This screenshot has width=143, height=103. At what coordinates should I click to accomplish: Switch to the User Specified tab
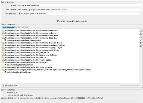[x=8, y=27]
